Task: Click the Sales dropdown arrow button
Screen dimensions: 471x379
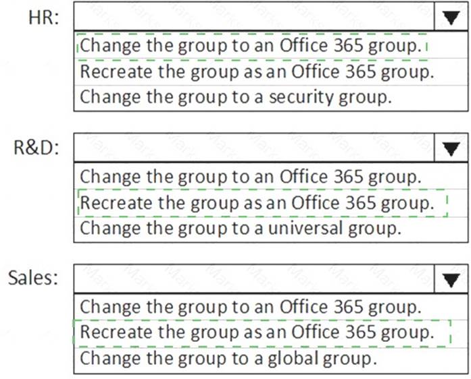Action: coord(451,279)
